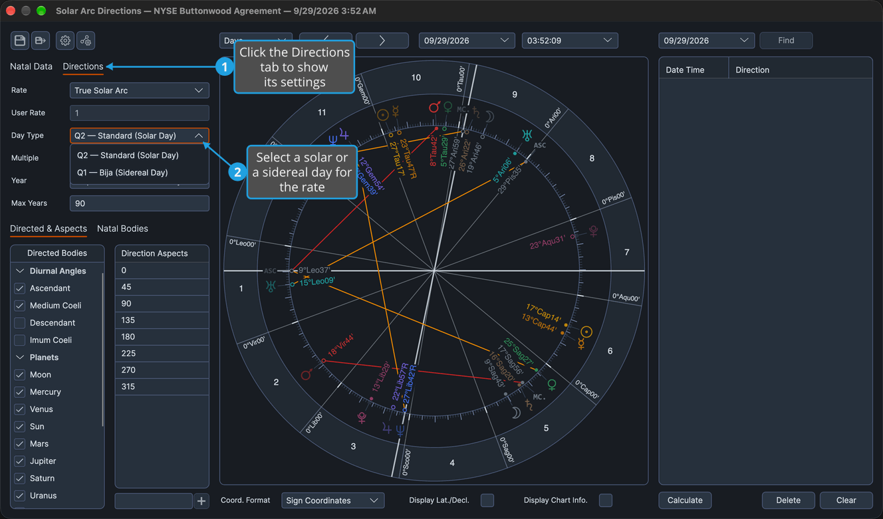Click the Delete button
Viewport: 883px width, 519px height.
pyautogui.click(x=788, y=500)
